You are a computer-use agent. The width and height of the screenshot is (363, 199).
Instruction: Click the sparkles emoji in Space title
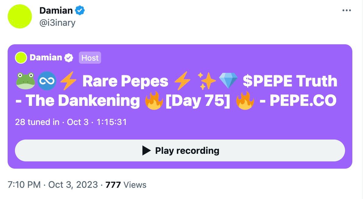206,81
